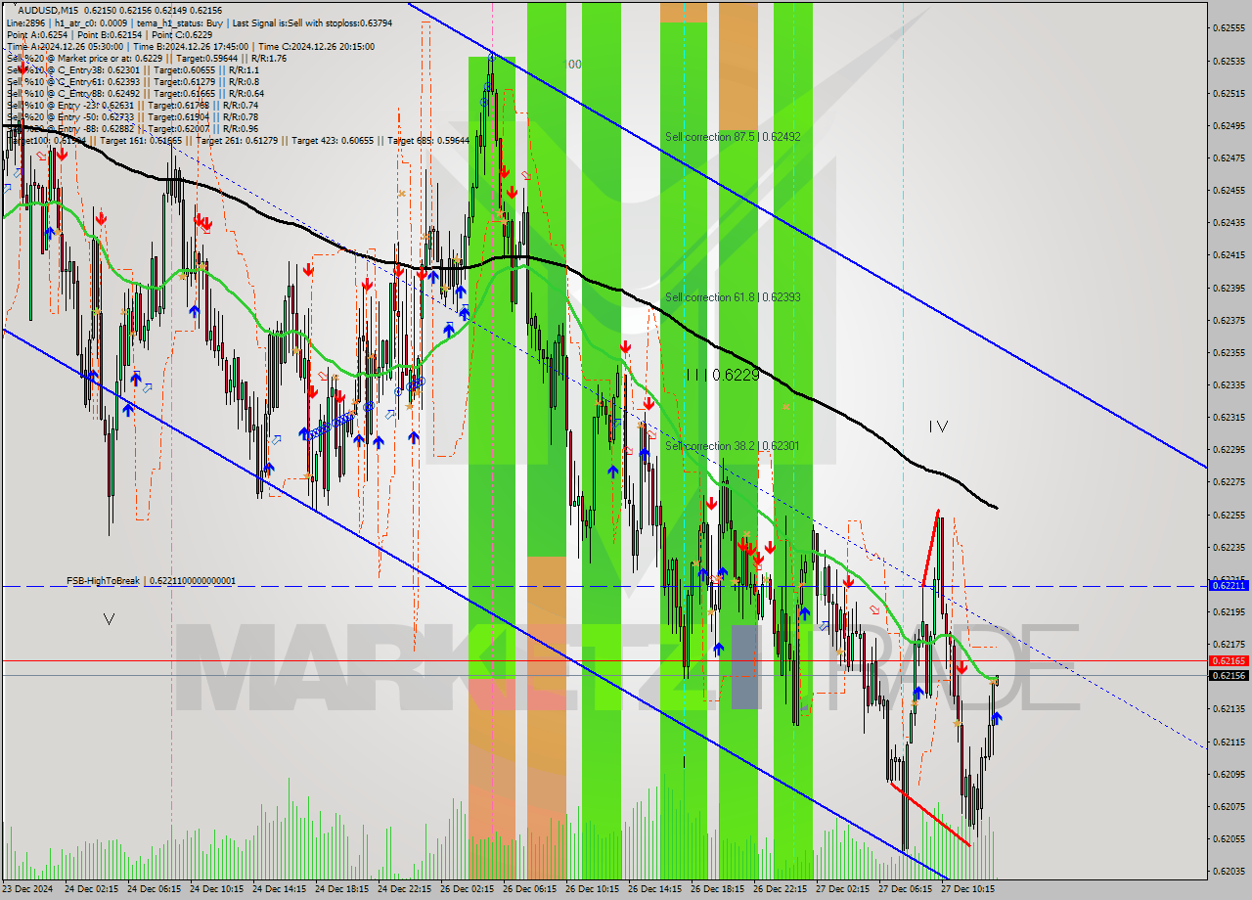This screenshot has width=1252, height=900.
Task: Click '24 Dec 02:15' on the time axis
Action: click(x=94, y=889)
